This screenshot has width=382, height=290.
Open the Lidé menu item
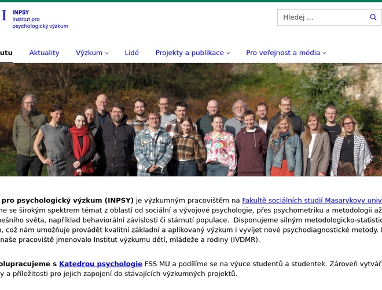(x=132, y=53)
